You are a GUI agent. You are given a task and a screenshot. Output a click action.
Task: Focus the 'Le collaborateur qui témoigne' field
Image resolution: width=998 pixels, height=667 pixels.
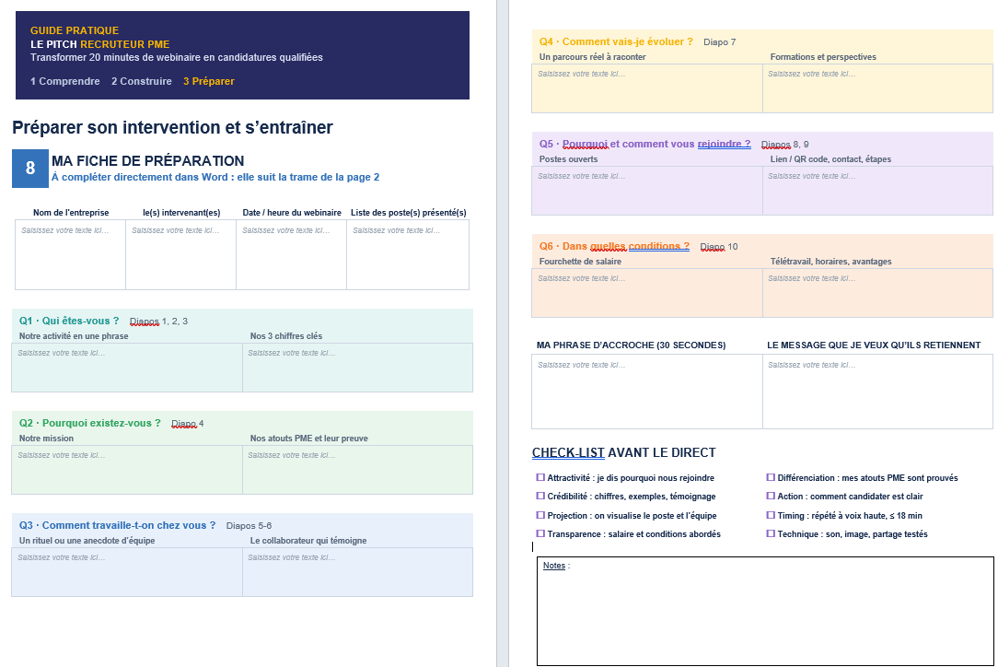(358, 572)
